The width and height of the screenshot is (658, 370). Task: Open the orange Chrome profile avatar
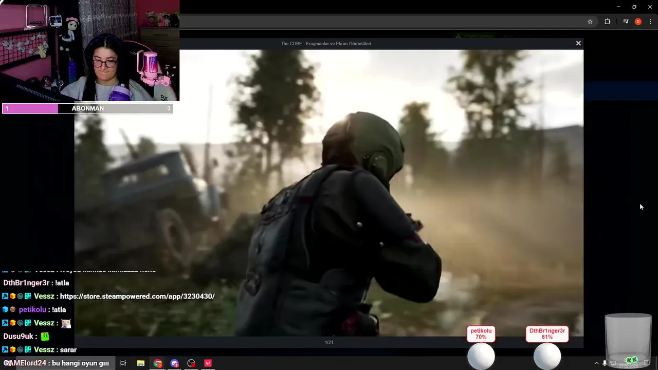(638, 22)
